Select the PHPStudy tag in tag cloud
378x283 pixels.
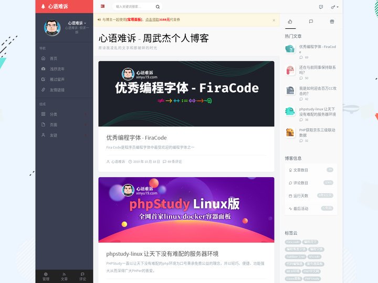click(312, 279)
